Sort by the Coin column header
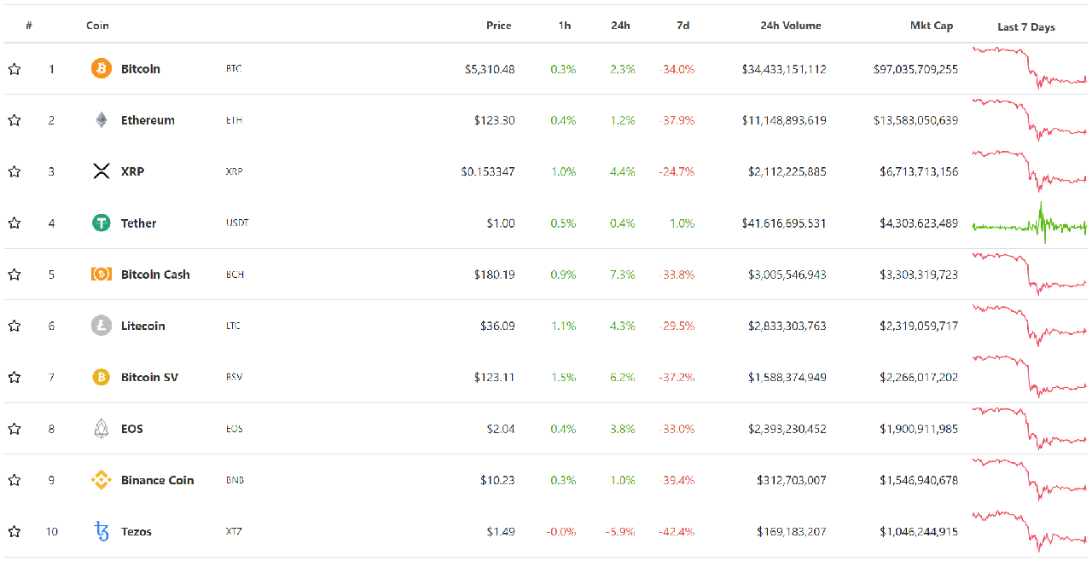The width and height of the screenshot is (1092, 561). coord(97,26)
